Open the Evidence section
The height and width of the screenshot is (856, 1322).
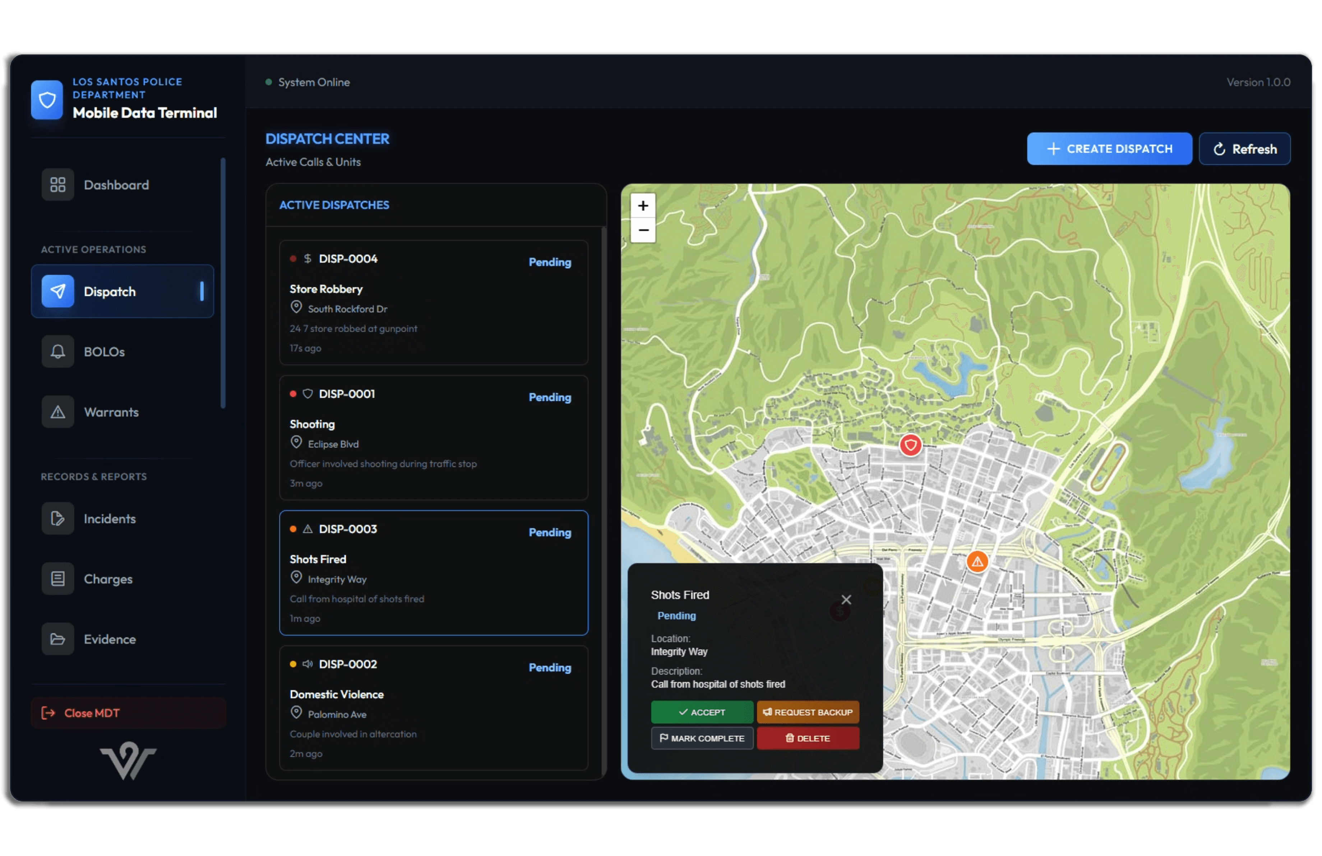(x=122, y=639)
